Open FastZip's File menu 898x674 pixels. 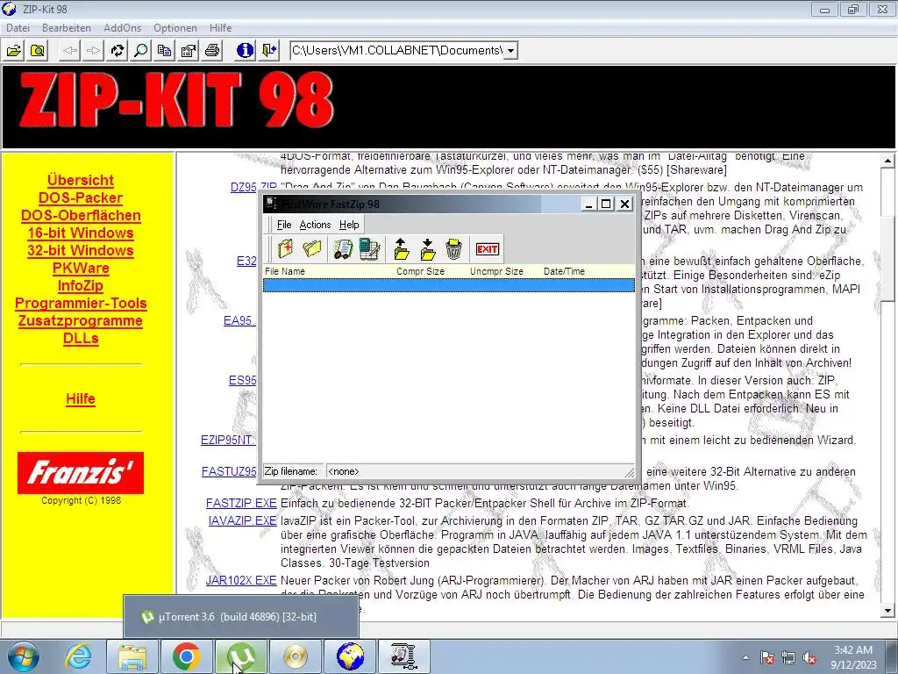point(284,225)
